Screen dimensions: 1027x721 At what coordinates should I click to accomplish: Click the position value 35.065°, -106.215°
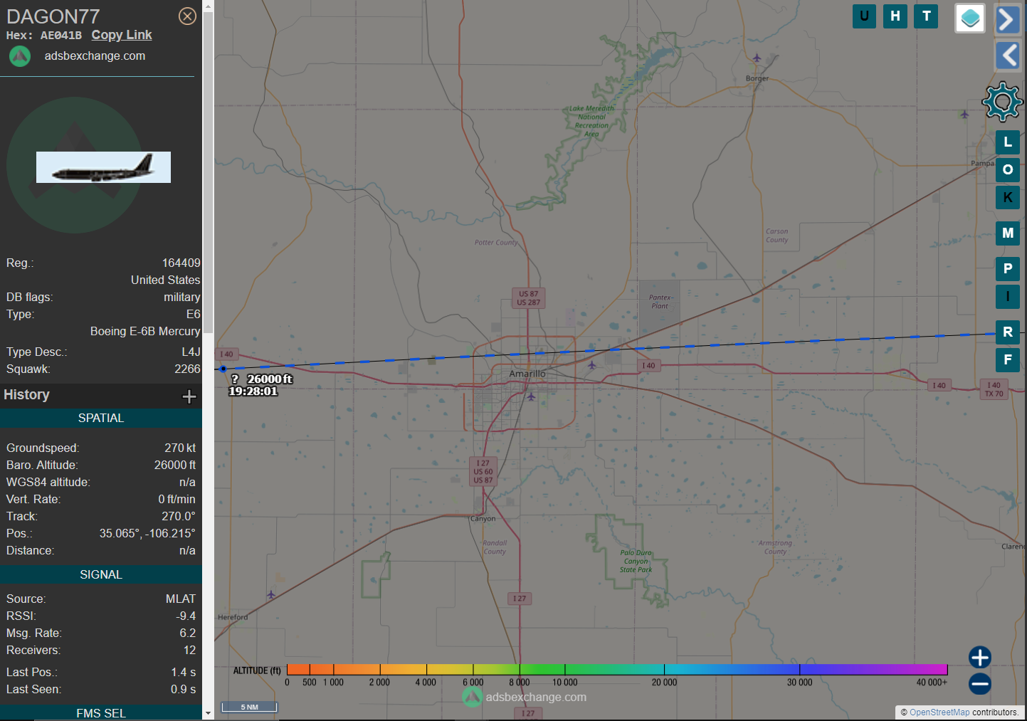click(x=147, y=533)
